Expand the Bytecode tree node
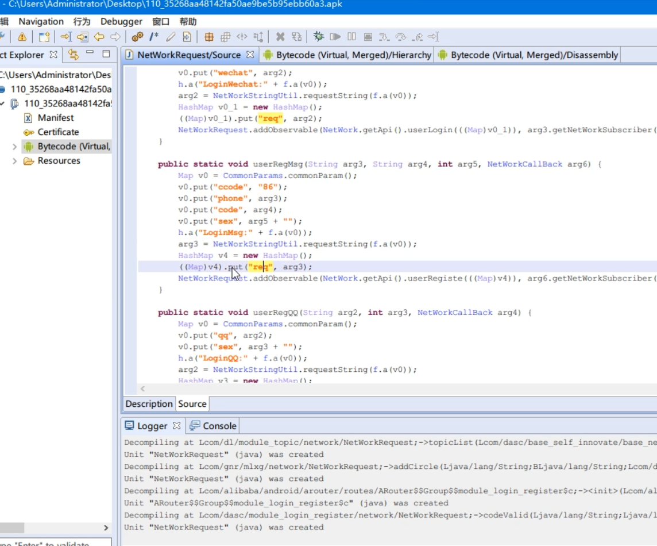The image size is (657, 546). [14, 147]
